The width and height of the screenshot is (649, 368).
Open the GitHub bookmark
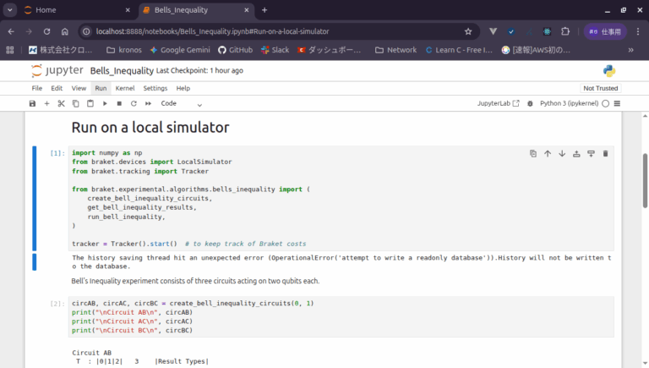pos(235,50)
